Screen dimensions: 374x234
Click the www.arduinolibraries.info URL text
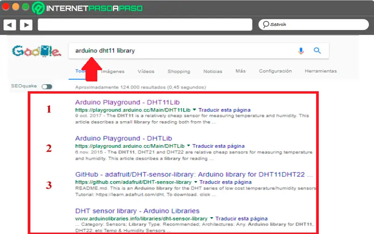pyautogui.click(x=141, y=219)
